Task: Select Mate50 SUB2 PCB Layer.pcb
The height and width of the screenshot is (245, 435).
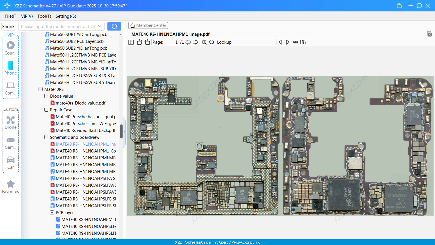Action: coord(77,41)
